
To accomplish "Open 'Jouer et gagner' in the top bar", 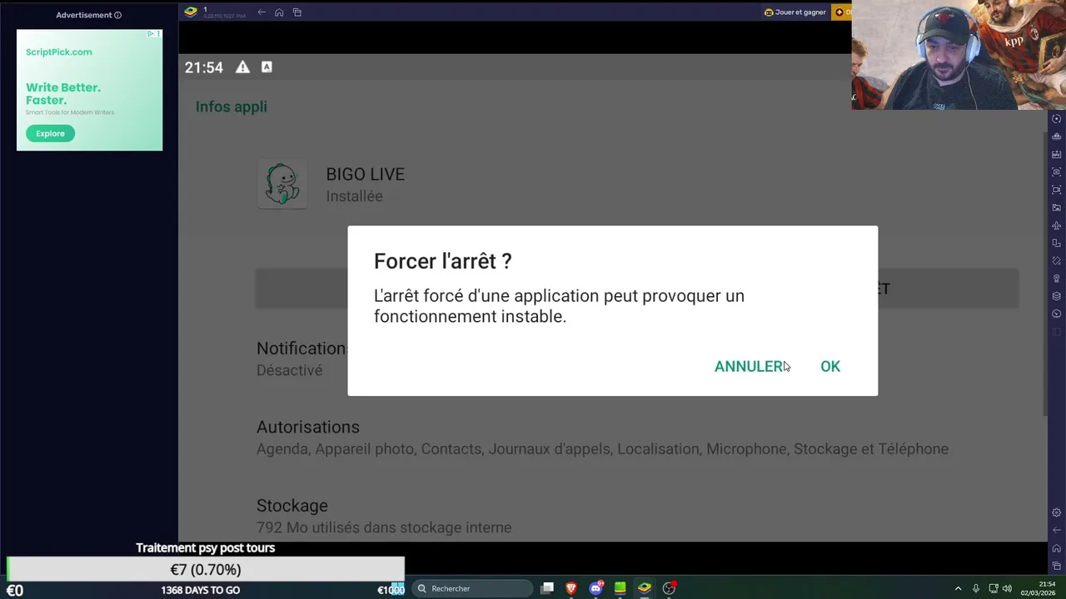I will click(795, 12).
